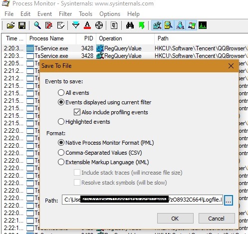This screenshot has height=234, width=248.
Task: Click first row HKCU\Software\Tencent path cell
Action: click(201, 48)
